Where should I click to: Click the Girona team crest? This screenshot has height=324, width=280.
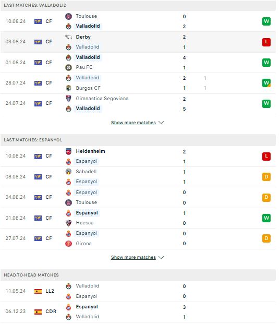point(68,244)
